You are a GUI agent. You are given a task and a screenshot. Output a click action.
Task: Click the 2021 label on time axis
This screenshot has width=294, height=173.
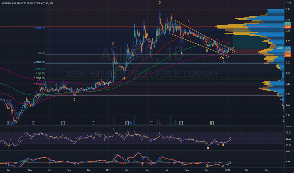[x=108, y=170]
